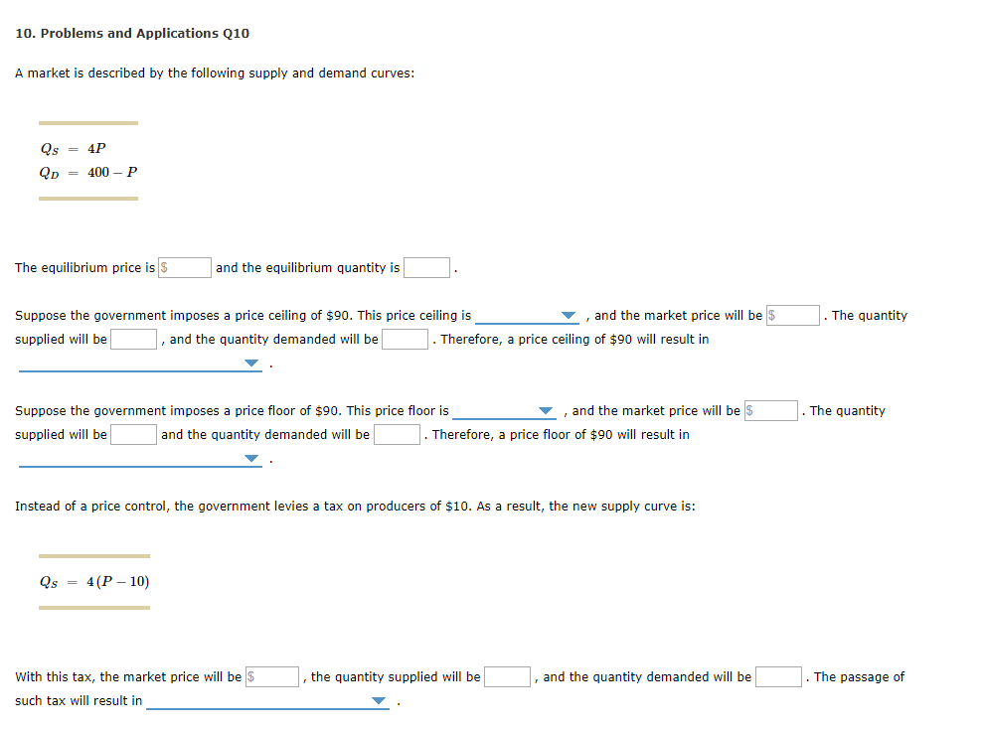Click the floor quantity demanded input

click(397, 434)
